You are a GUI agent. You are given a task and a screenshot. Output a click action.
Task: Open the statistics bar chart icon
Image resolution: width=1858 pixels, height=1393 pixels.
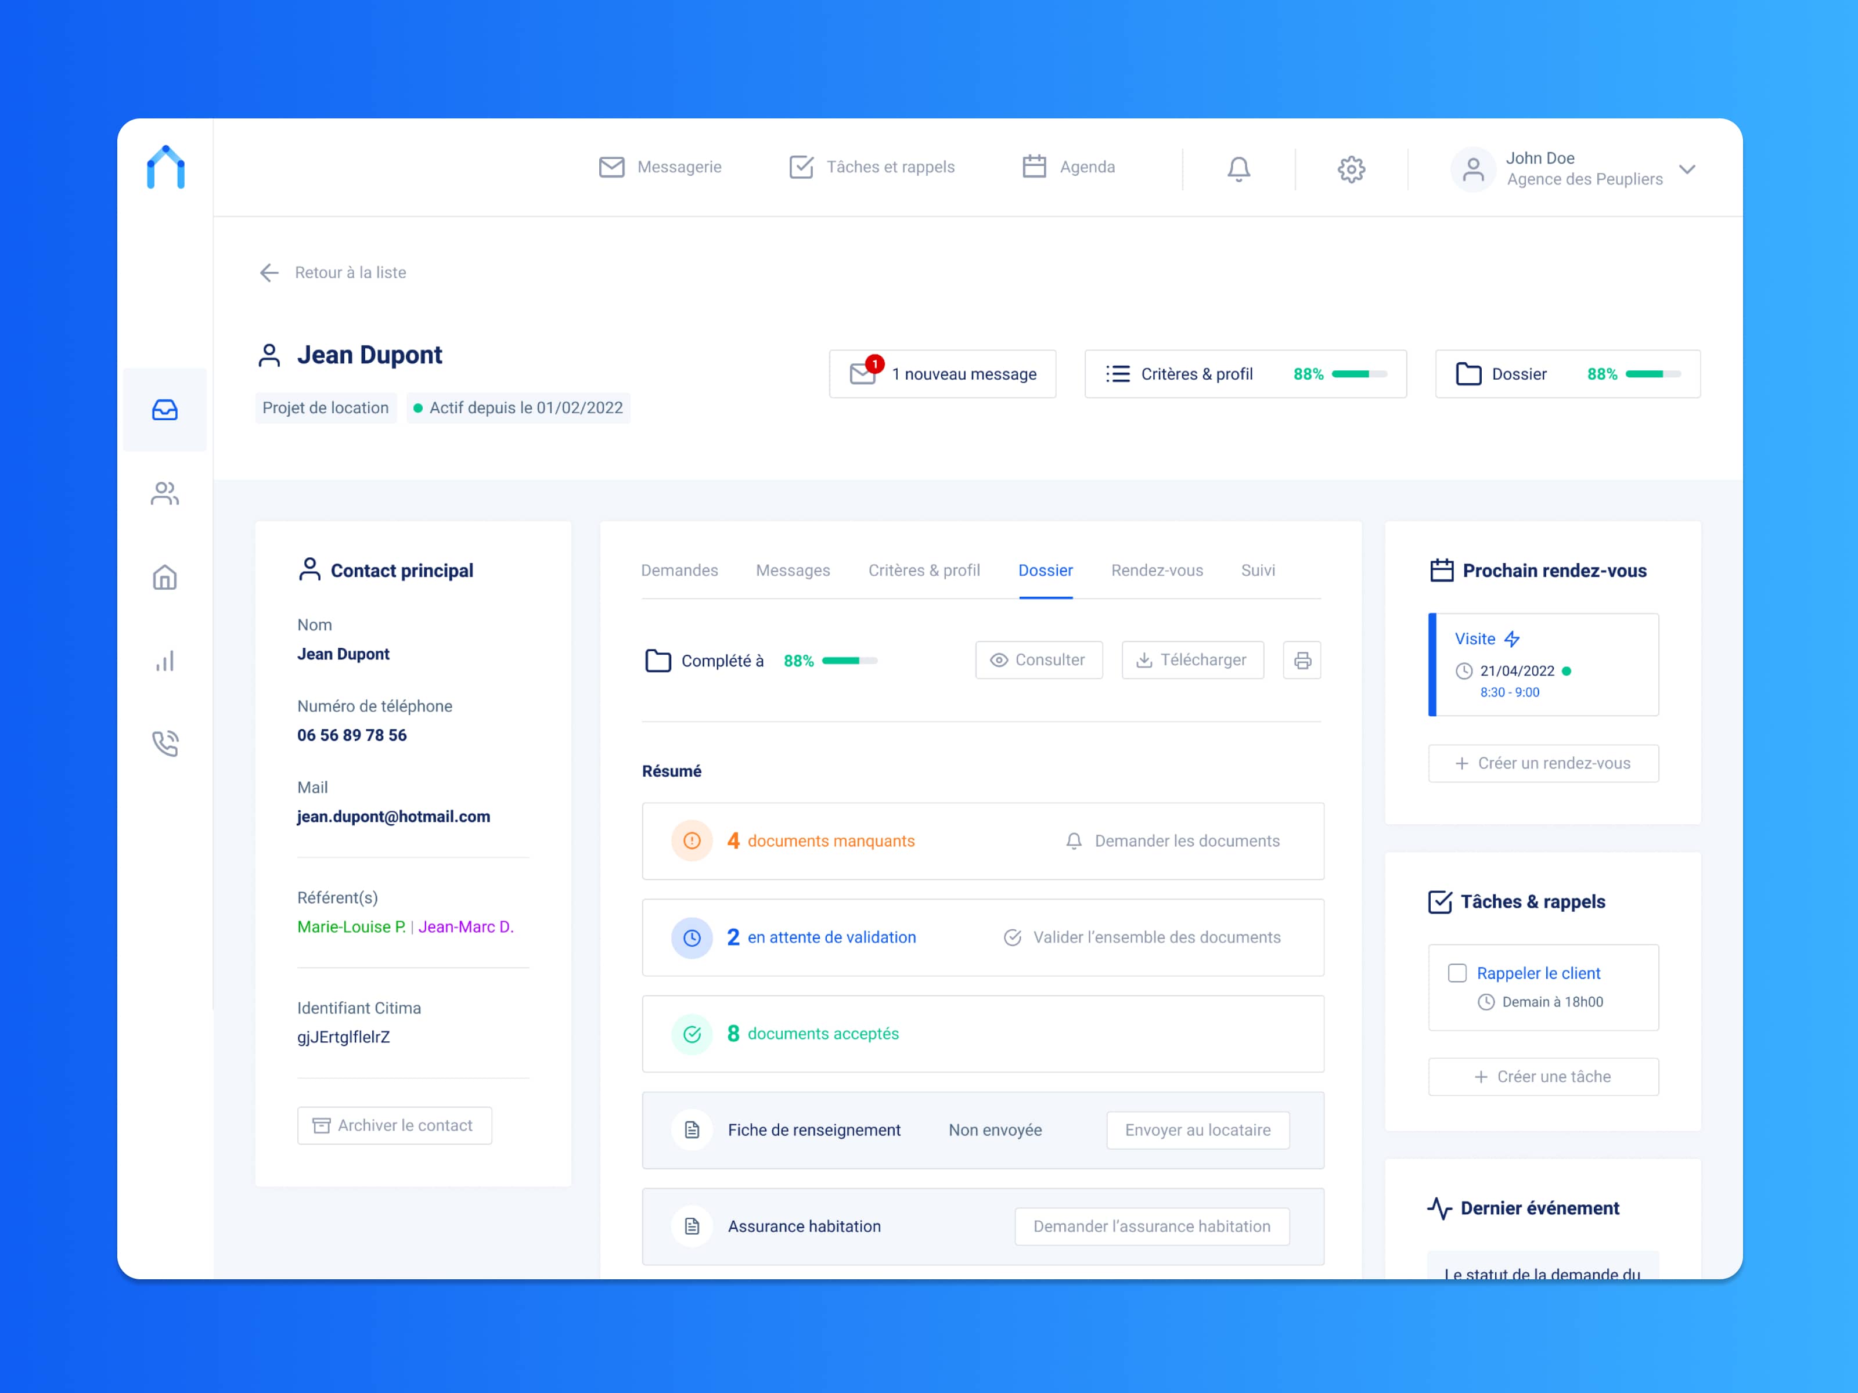(x=165, y=661)
